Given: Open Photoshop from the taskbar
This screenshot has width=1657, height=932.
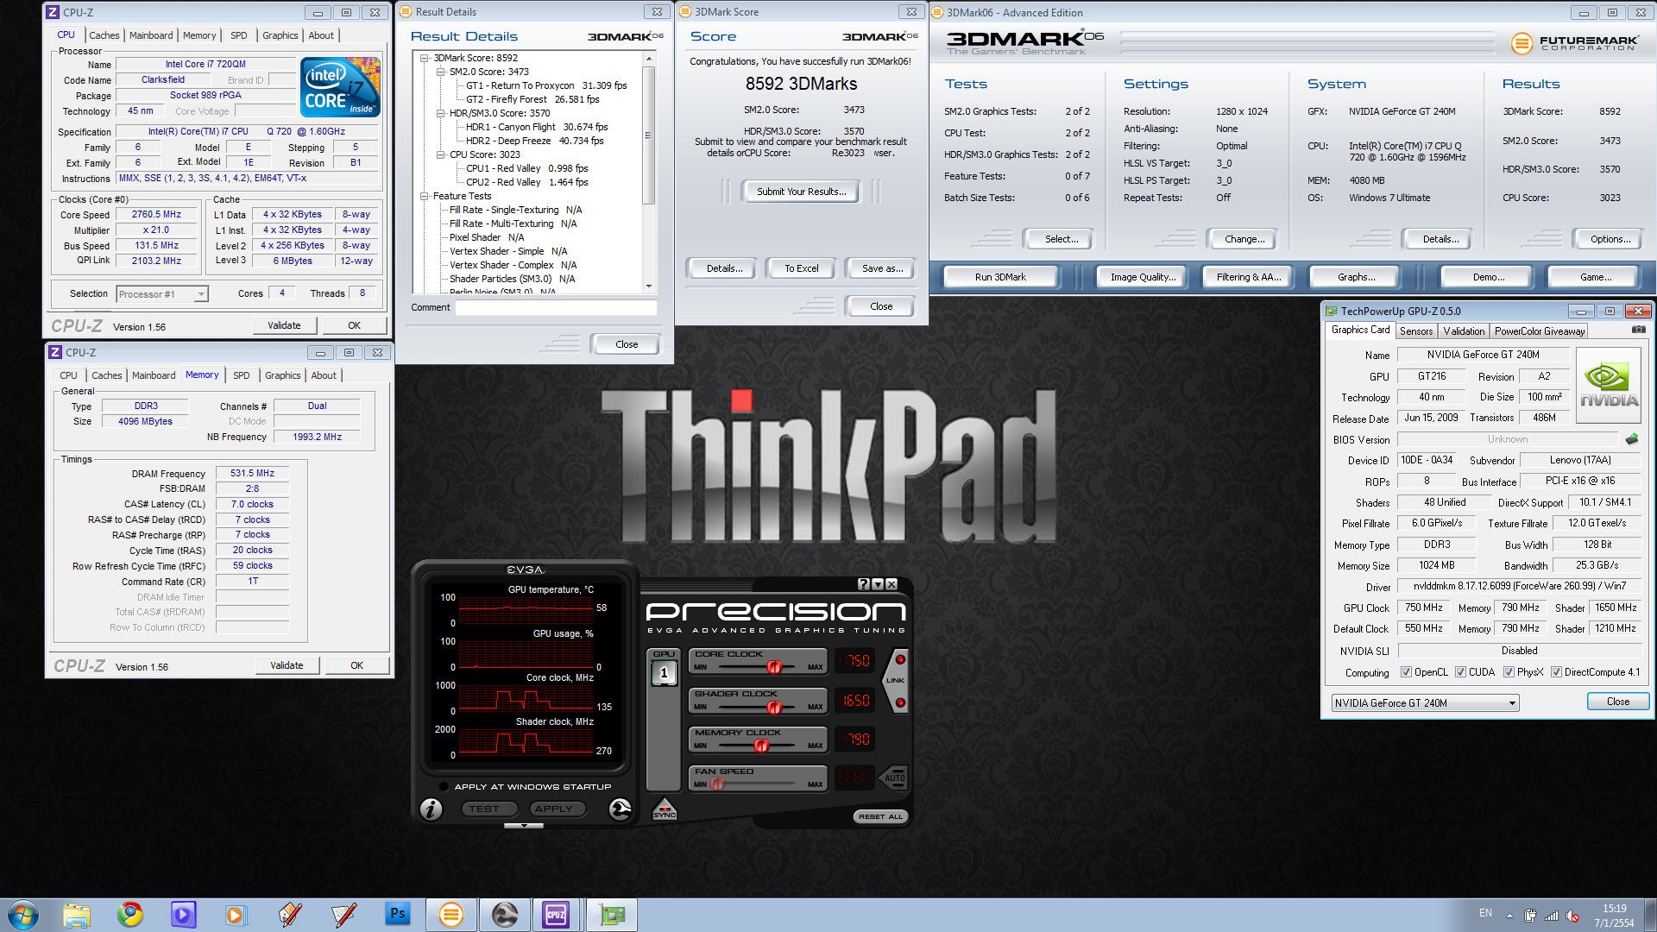Looking at the screenshot, I should click(x=397, y=914).
